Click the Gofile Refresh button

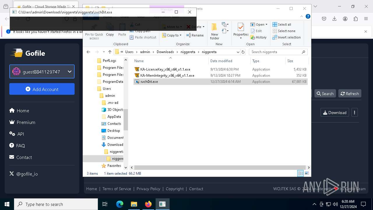point(350,93)
